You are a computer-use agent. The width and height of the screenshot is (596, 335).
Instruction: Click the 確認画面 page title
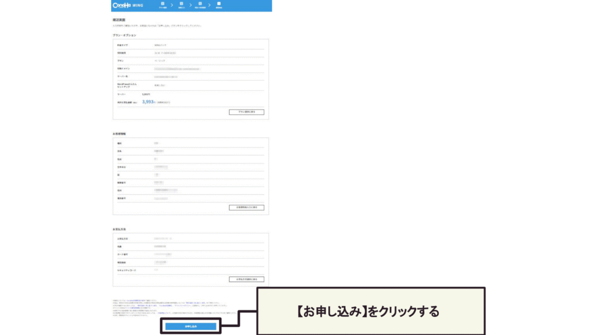[x=119, y=20]
